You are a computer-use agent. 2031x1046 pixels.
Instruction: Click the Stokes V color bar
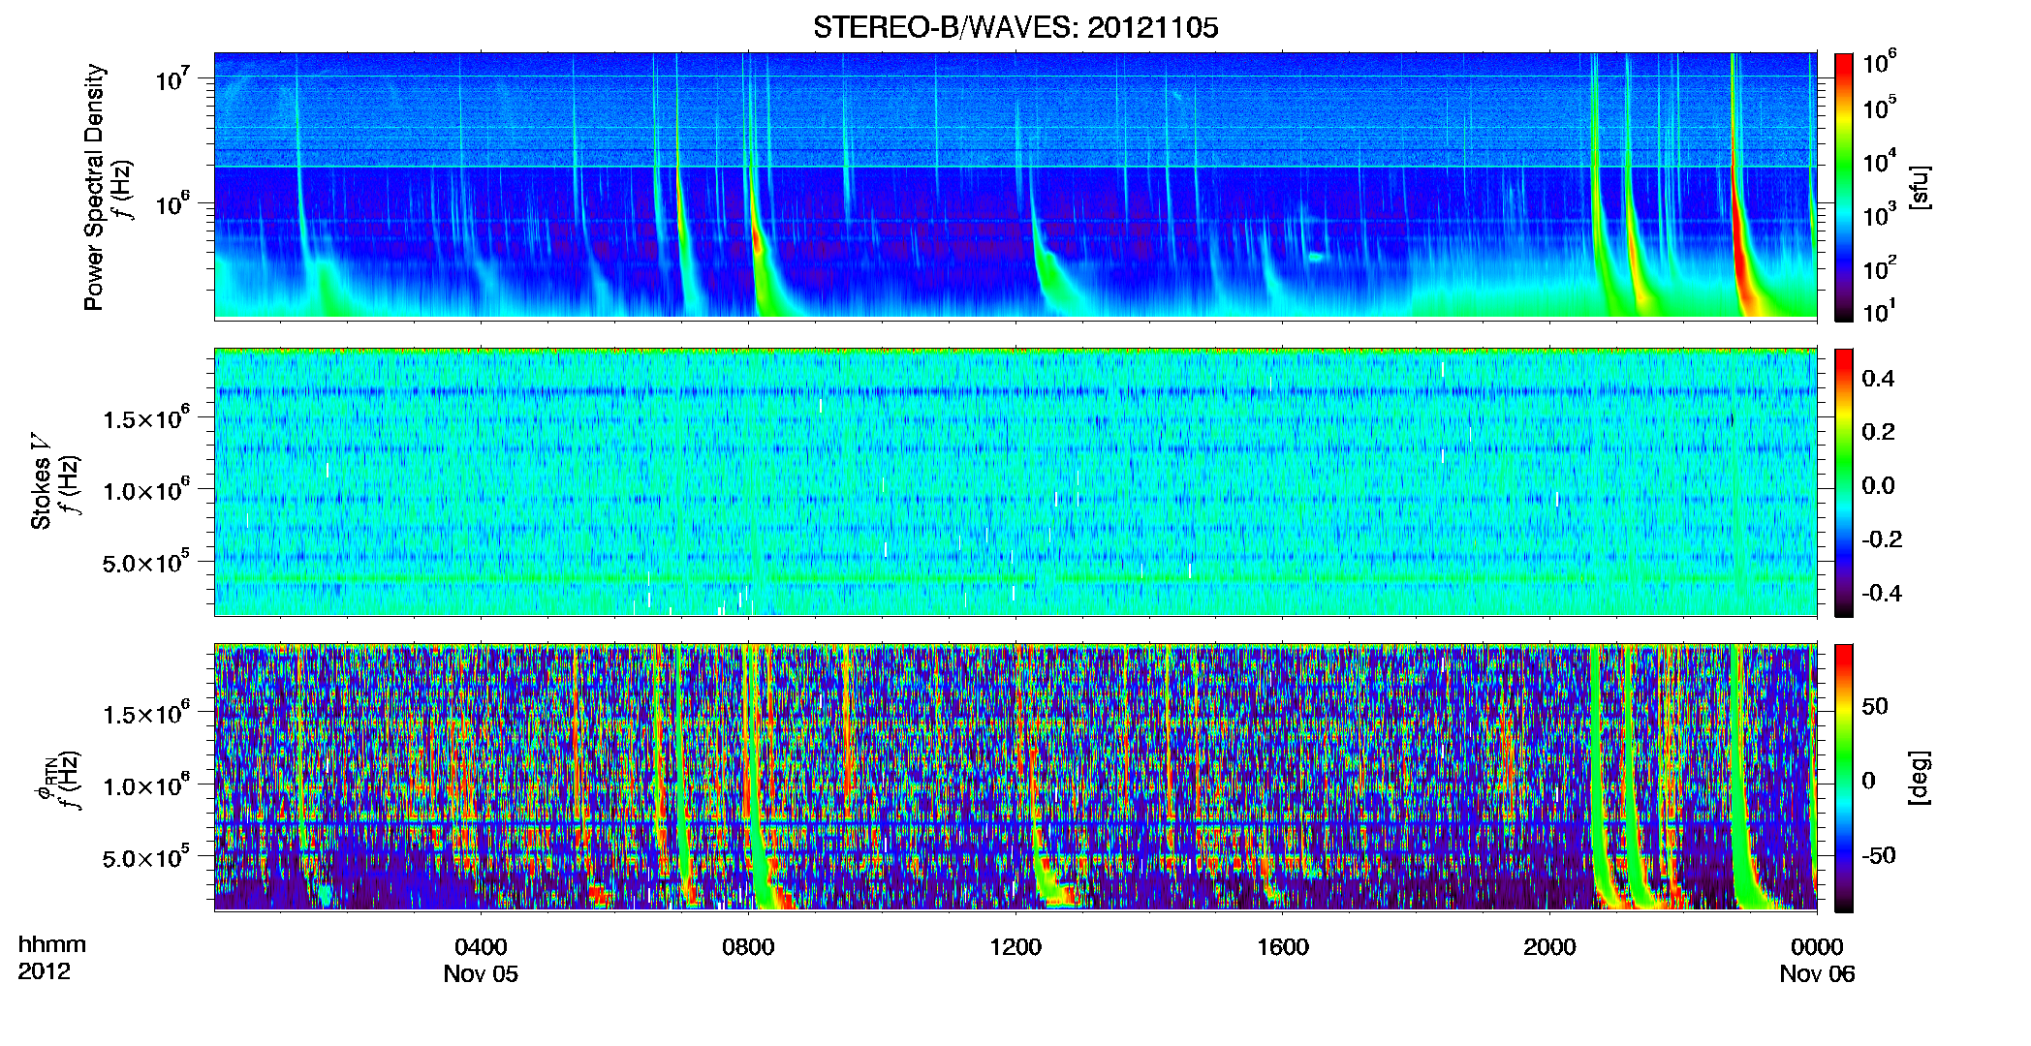point(1844,482)
